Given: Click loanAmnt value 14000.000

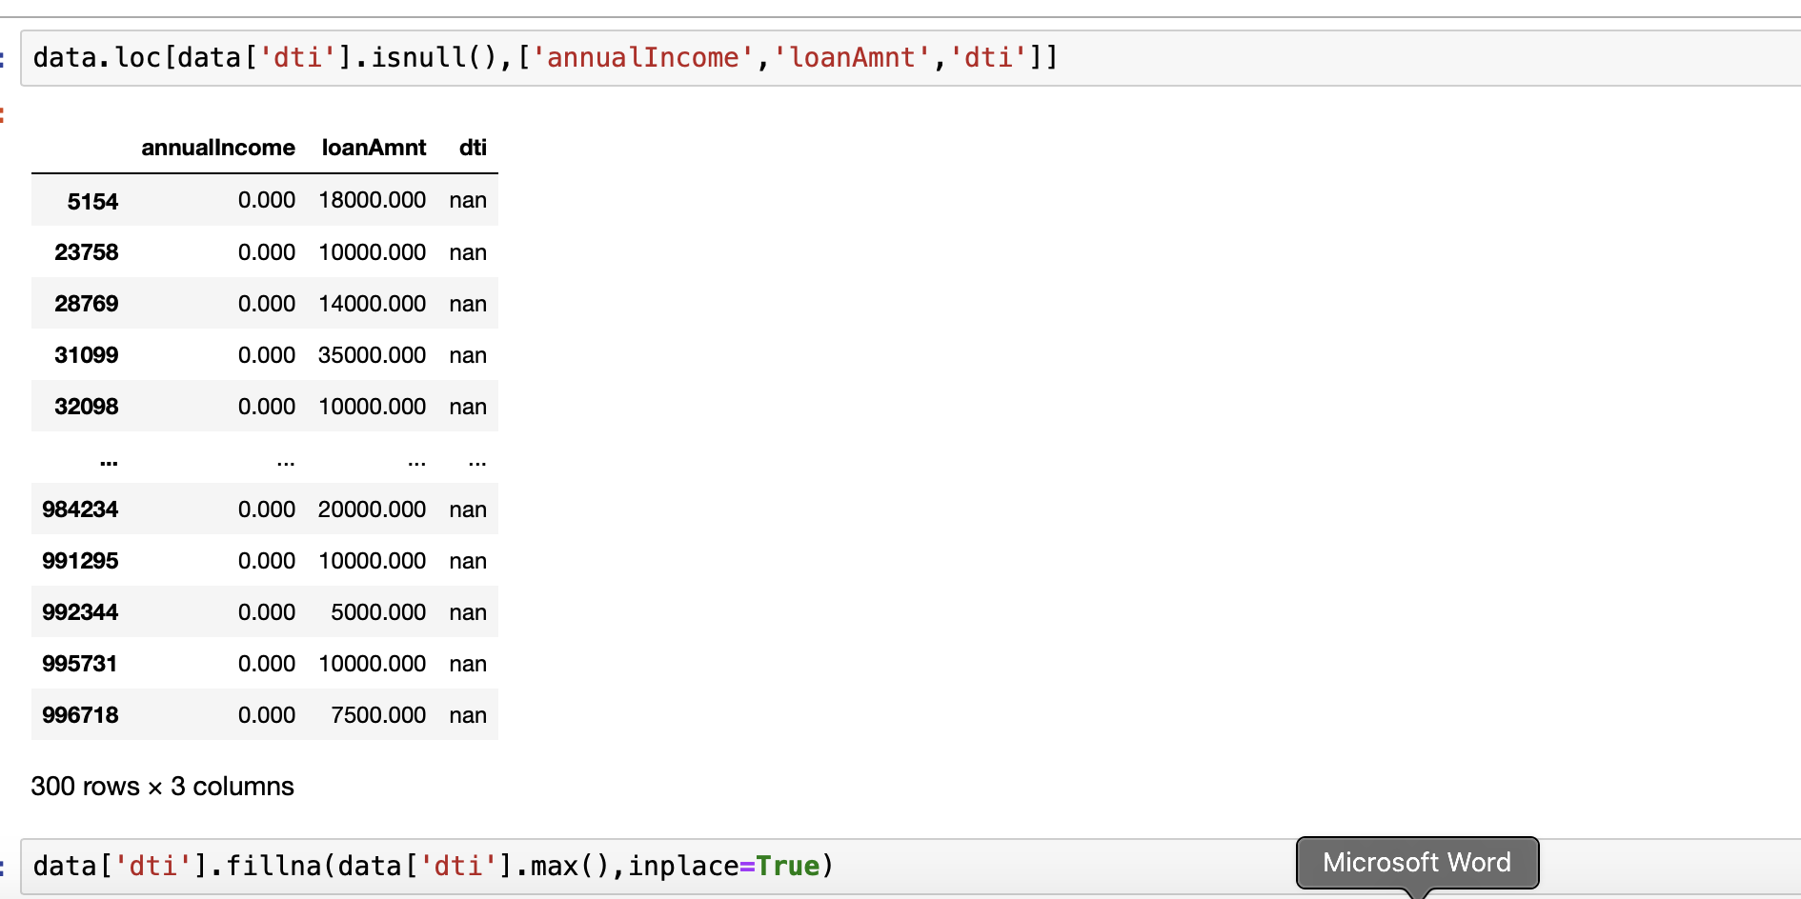Looking at the screenshot, I should 372,304.
